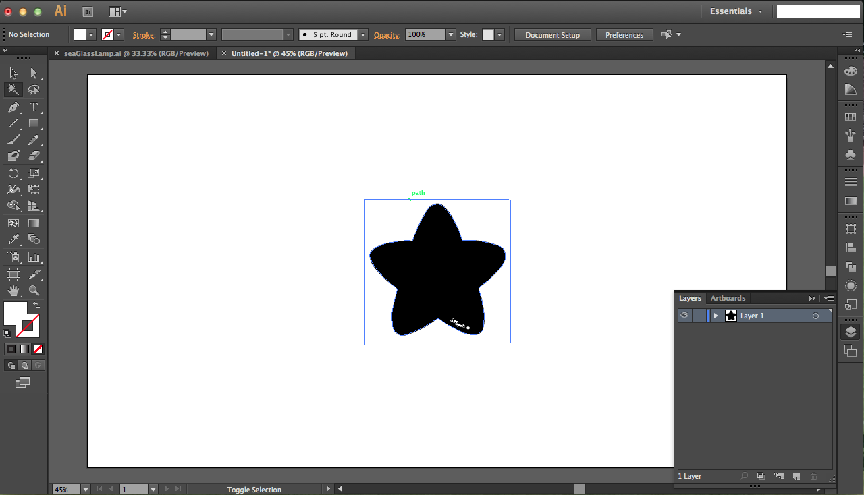The image size is (864, 495).
Task: Toggle the lock column for Layer 1
Action: 699,316
